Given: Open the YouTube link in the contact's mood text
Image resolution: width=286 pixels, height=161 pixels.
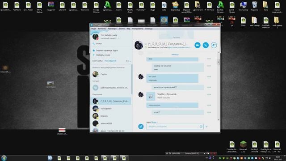Looking at the screenshot, I should [179, 47].
